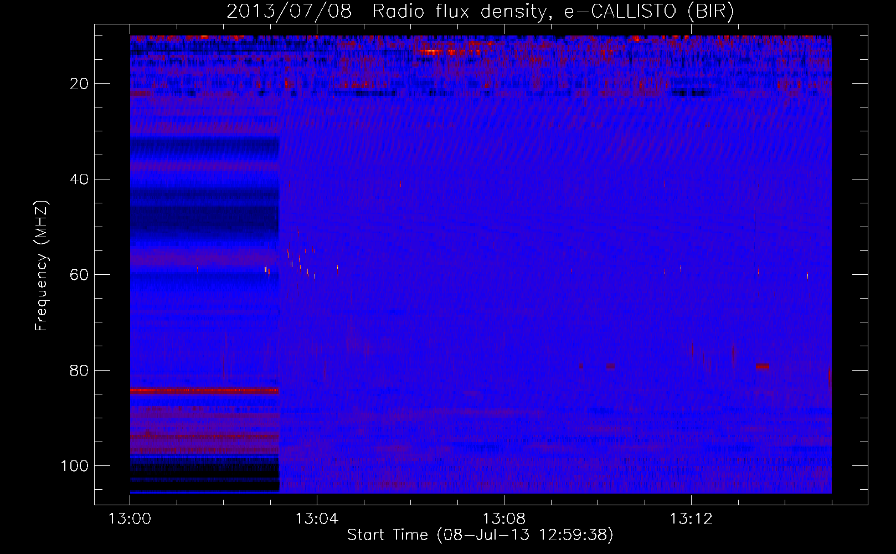Click the red-orange streak near 13:07 at top
896x554 pixels.
coord(450,52)
